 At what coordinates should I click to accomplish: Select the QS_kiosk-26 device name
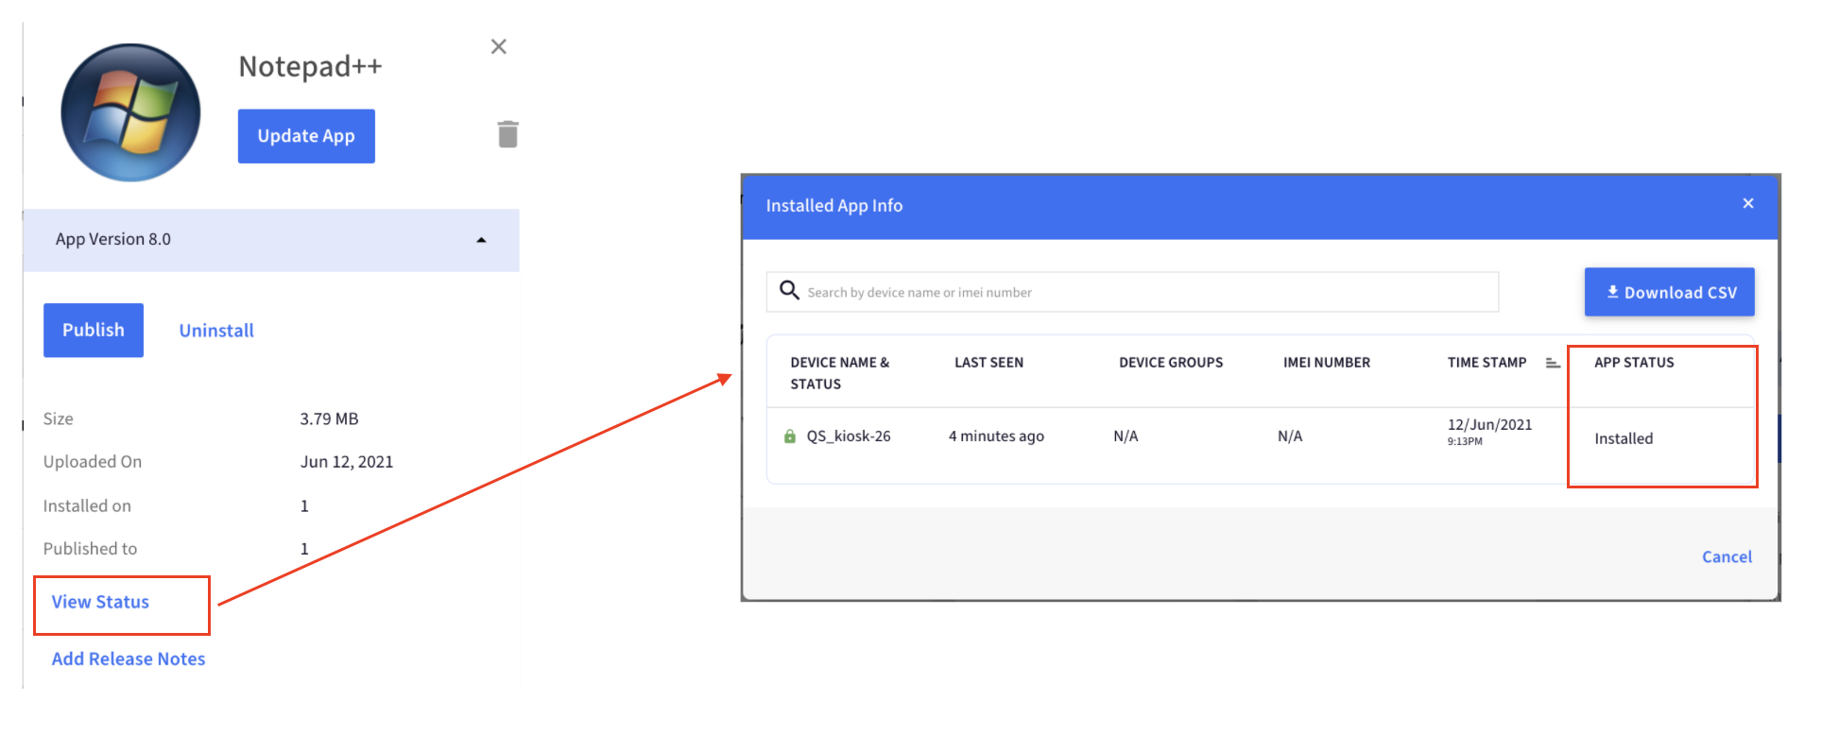tap(849, 436)
